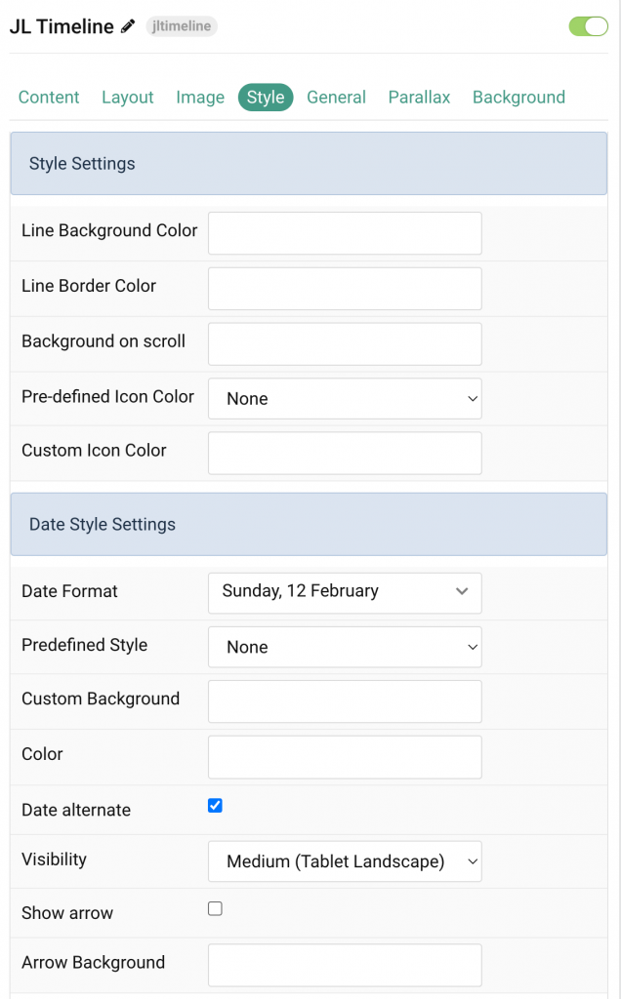Screen dimensions: 621x999
Task: Click the Line Background Color field
Action: pos(344,233)
